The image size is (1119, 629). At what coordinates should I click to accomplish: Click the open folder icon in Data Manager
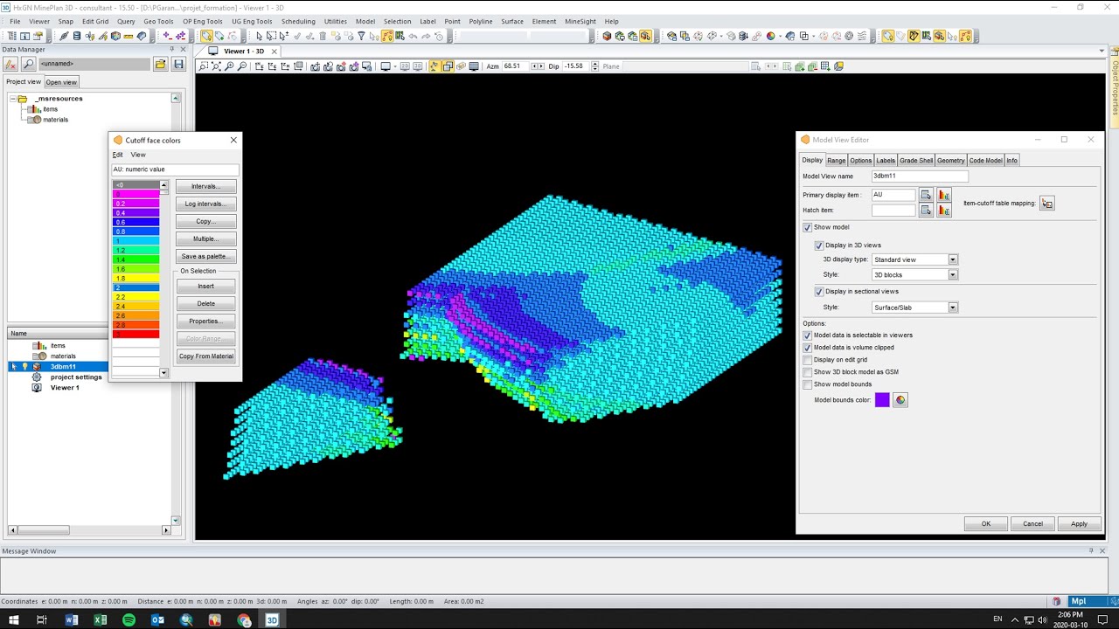point(160,64)
